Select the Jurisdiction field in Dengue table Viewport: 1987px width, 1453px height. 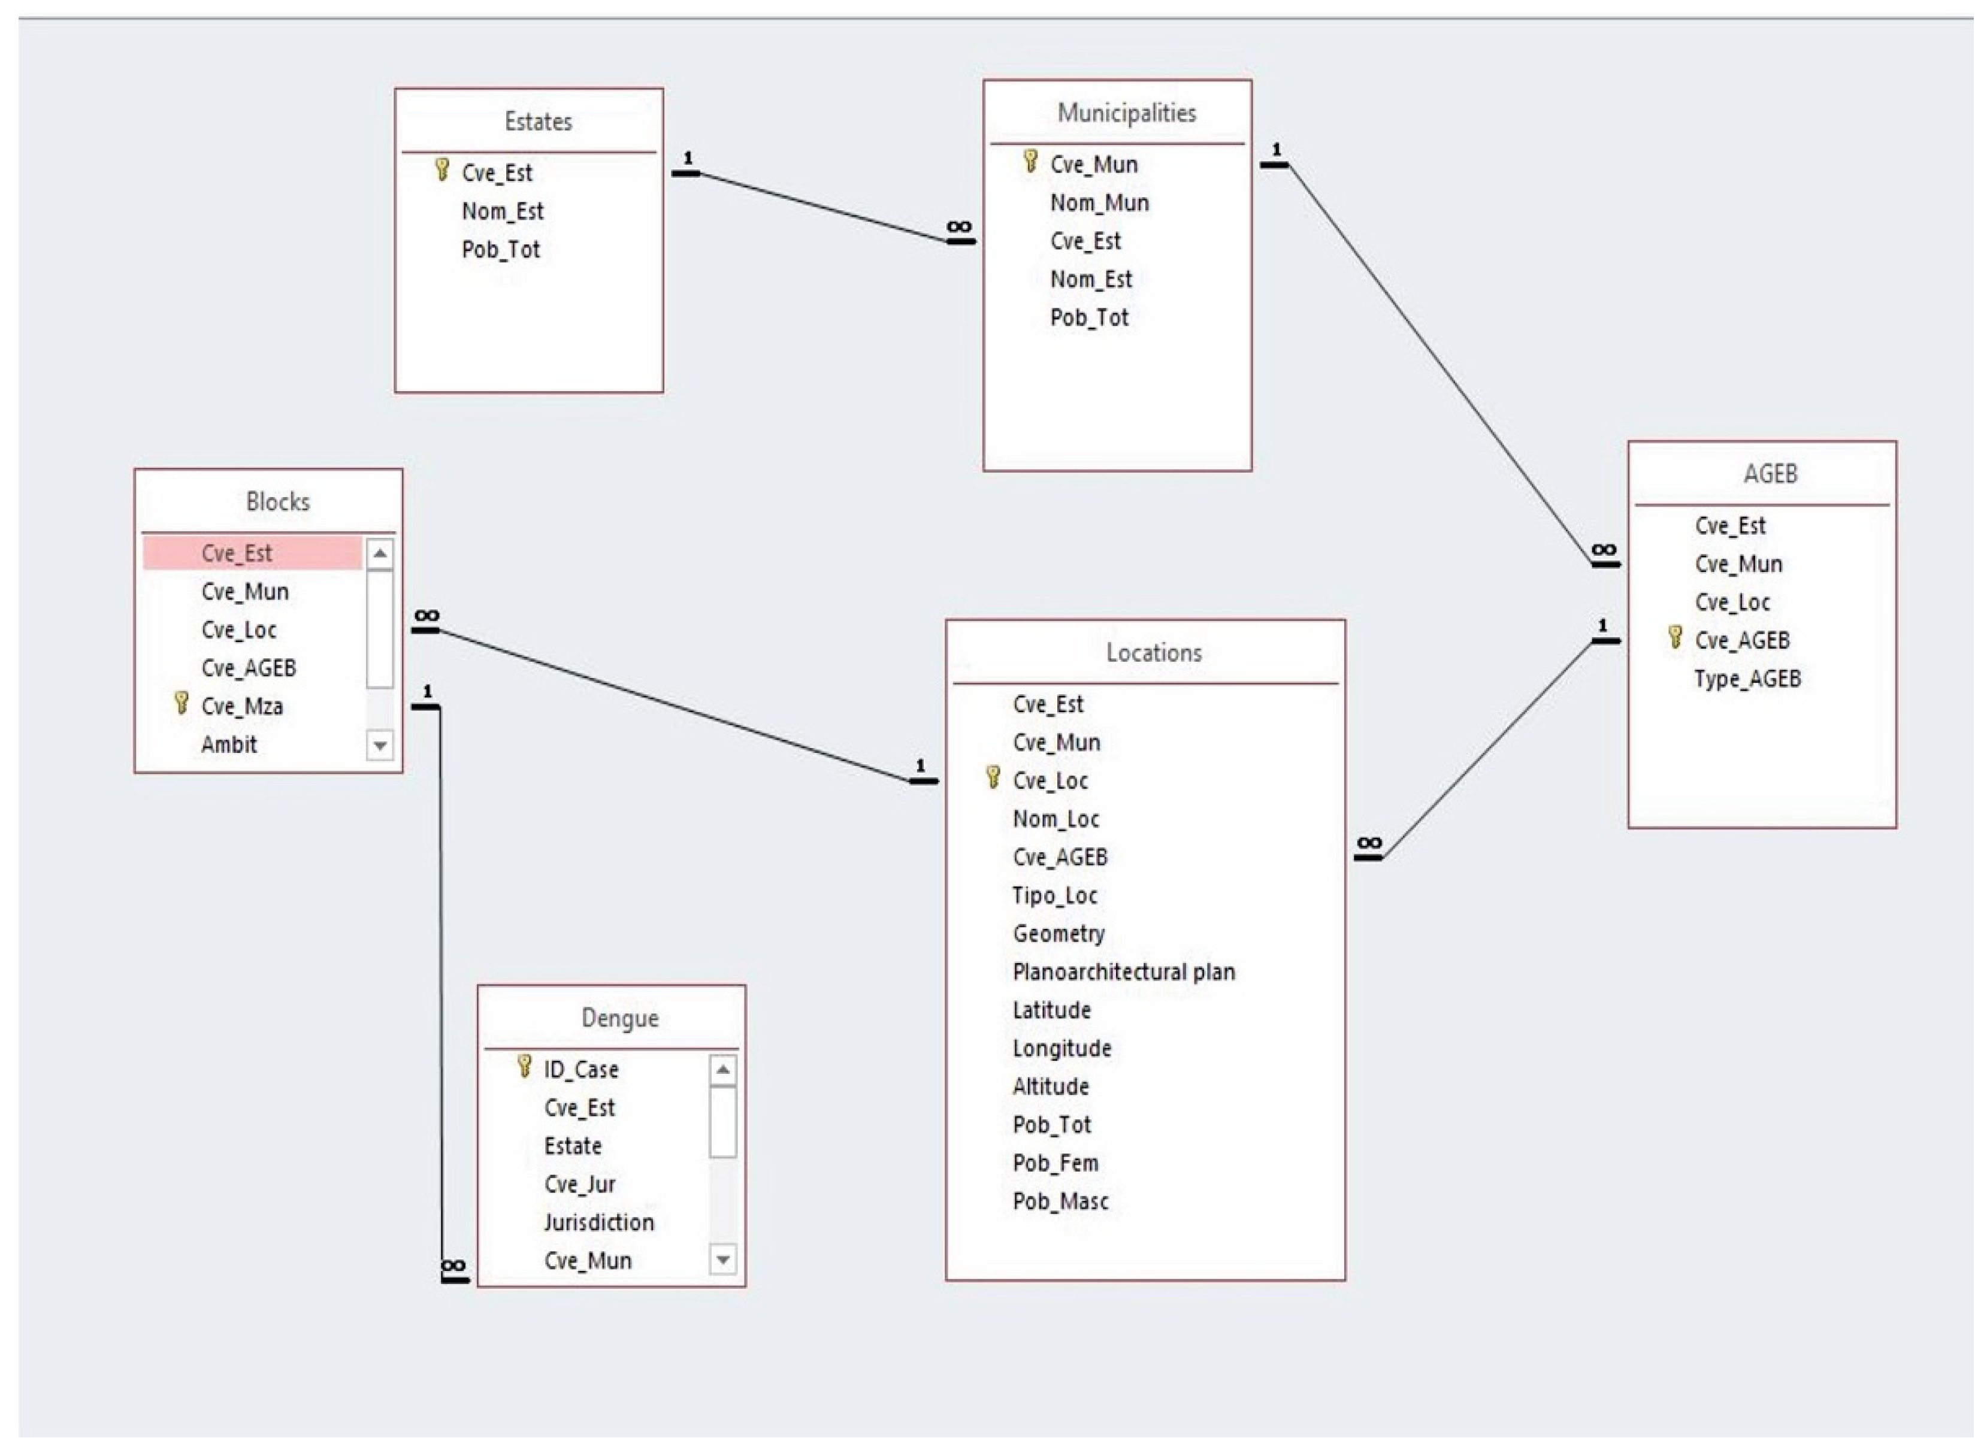click(598, 1222)
